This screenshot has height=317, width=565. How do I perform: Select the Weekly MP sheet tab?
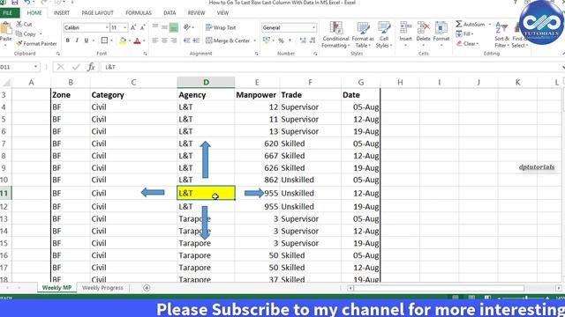tap(56, 288)
